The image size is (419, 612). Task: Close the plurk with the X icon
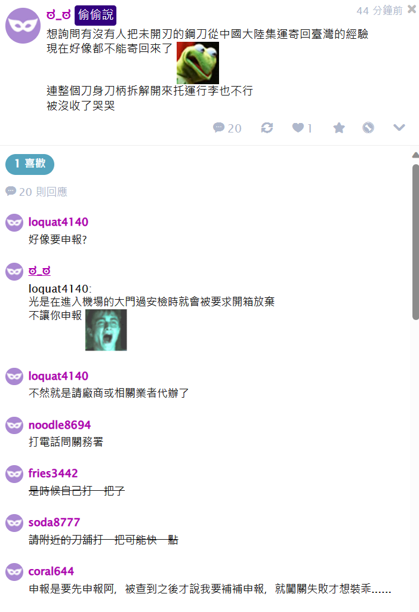coord(412,9)
